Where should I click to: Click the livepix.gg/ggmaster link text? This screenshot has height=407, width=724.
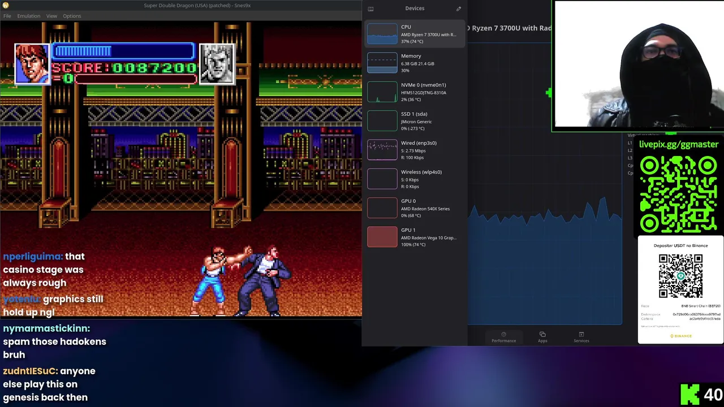[x=679, y=144]
